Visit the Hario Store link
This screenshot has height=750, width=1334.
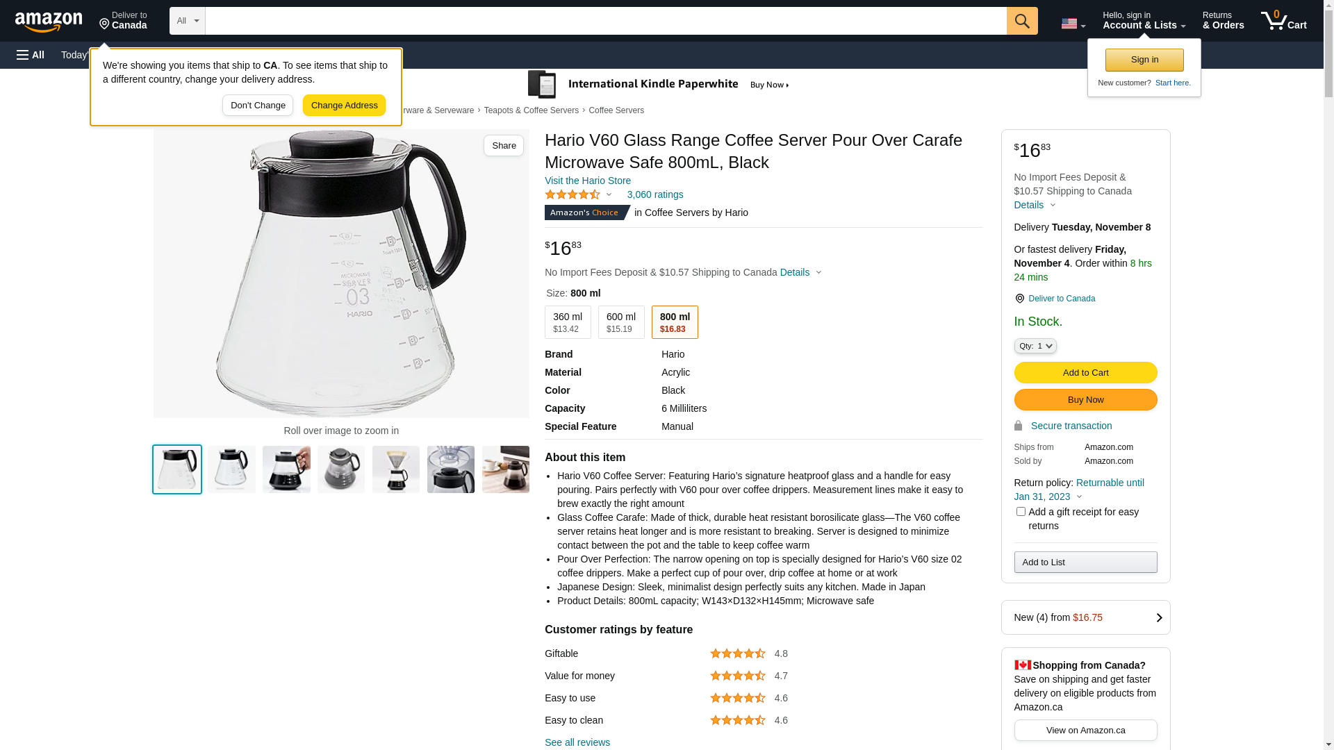coord(587,181)
